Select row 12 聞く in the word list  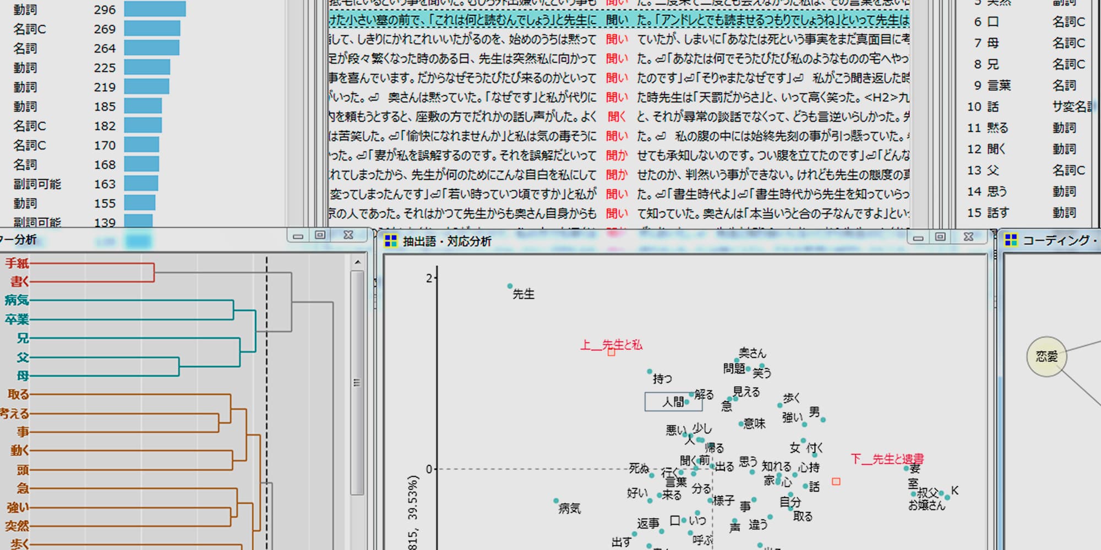coord(996,149)
